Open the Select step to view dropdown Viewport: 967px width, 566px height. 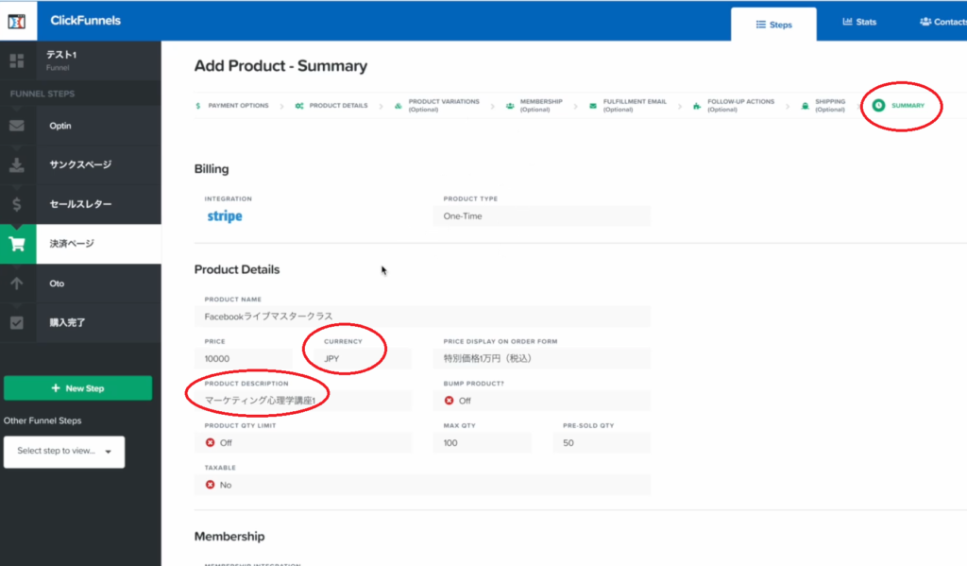(64, 452)
